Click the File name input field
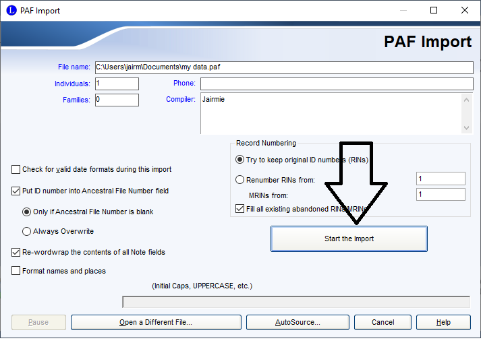 (x=283, y=67)
